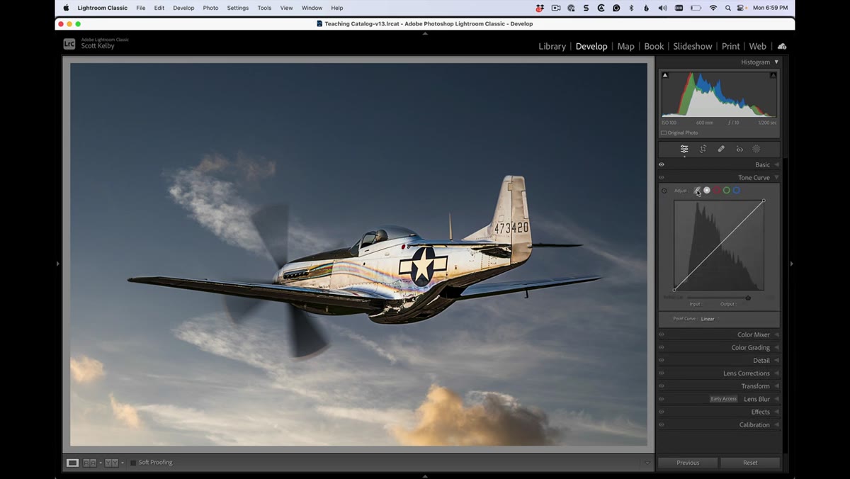Screen dimensions: 850x479
Task: Click the Previous button
Action: click(688, 463)
